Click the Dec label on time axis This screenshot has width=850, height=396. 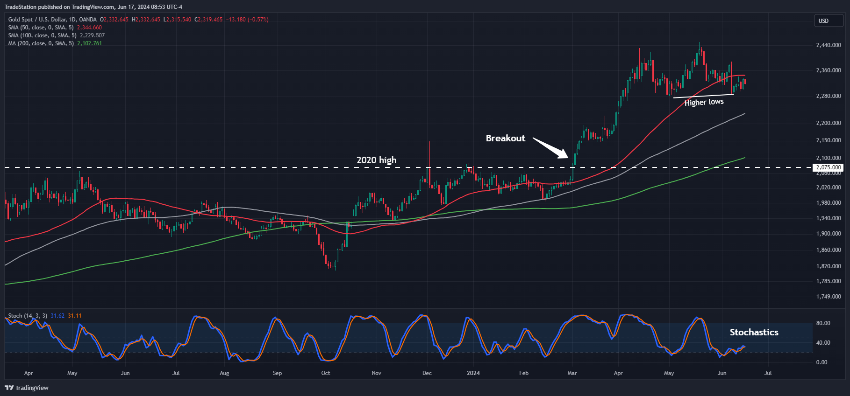pyautogui.click(x=427, y=373)
